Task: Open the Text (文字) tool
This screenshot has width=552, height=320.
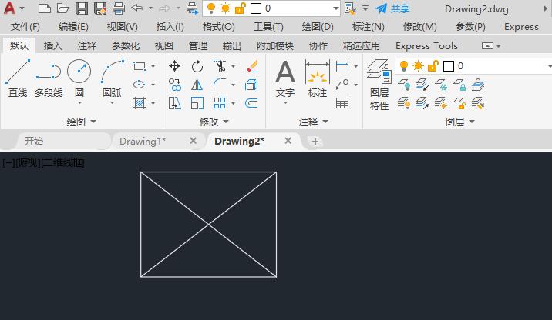Action: click(x=285, y=78)
